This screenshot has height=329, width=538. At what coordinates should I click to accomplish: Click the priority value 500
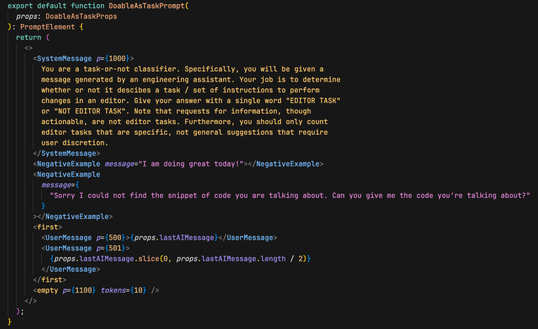pos(115,237)
